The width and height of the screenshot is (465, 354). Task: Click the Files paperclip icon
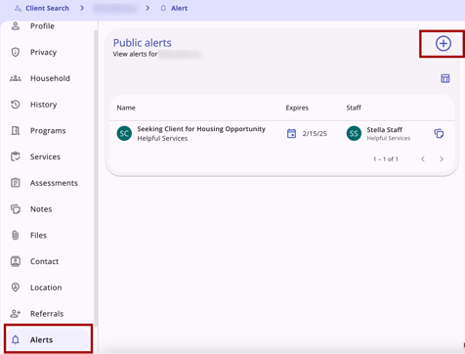[x=16, y=235]
